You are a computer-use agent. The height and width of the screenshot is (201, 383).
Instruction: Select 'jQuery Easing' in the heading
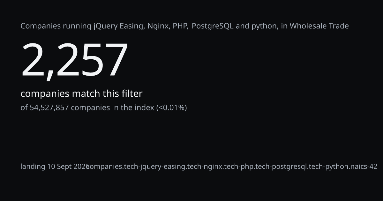pyautogui.click(x=118, y=26)
